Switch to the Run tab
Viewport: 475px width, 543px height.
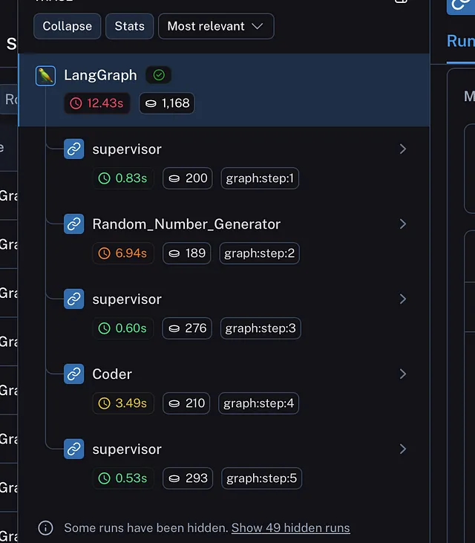coord(461,42)
